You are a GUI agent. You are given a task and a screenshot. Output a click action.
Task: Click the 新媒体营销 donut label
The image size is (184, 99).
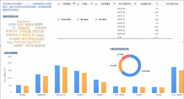pyautogui.click(x=146, y=71)
